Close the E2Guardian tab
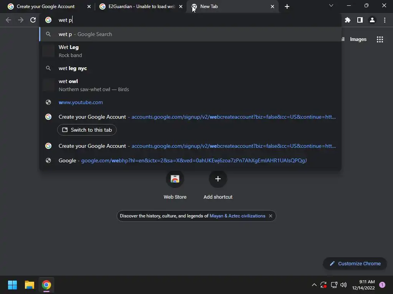This screenshot has width=393, height=294. pos(181,7)
